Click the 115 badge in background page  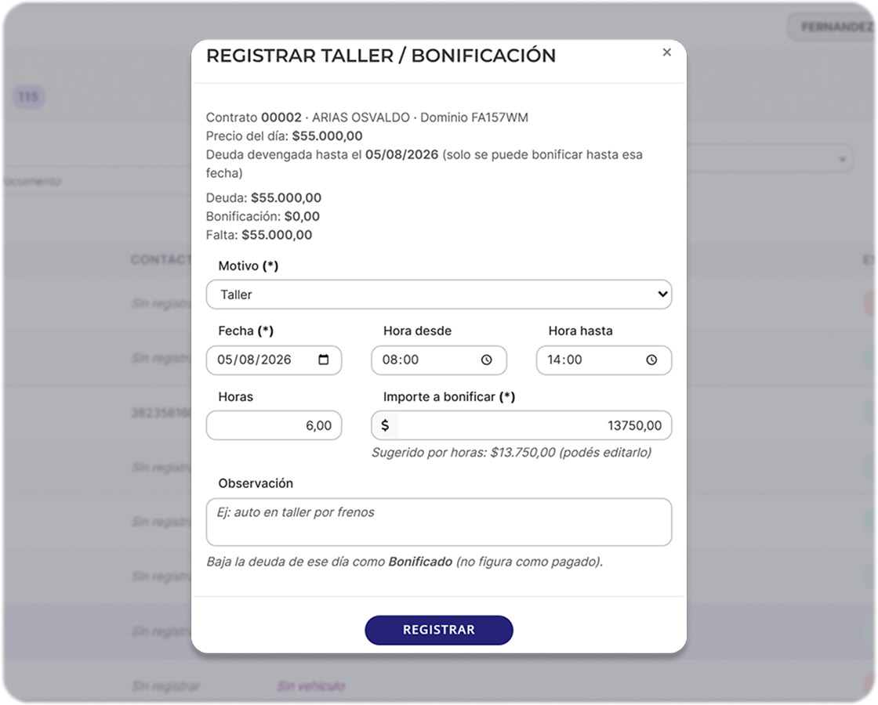click(28, 97)
